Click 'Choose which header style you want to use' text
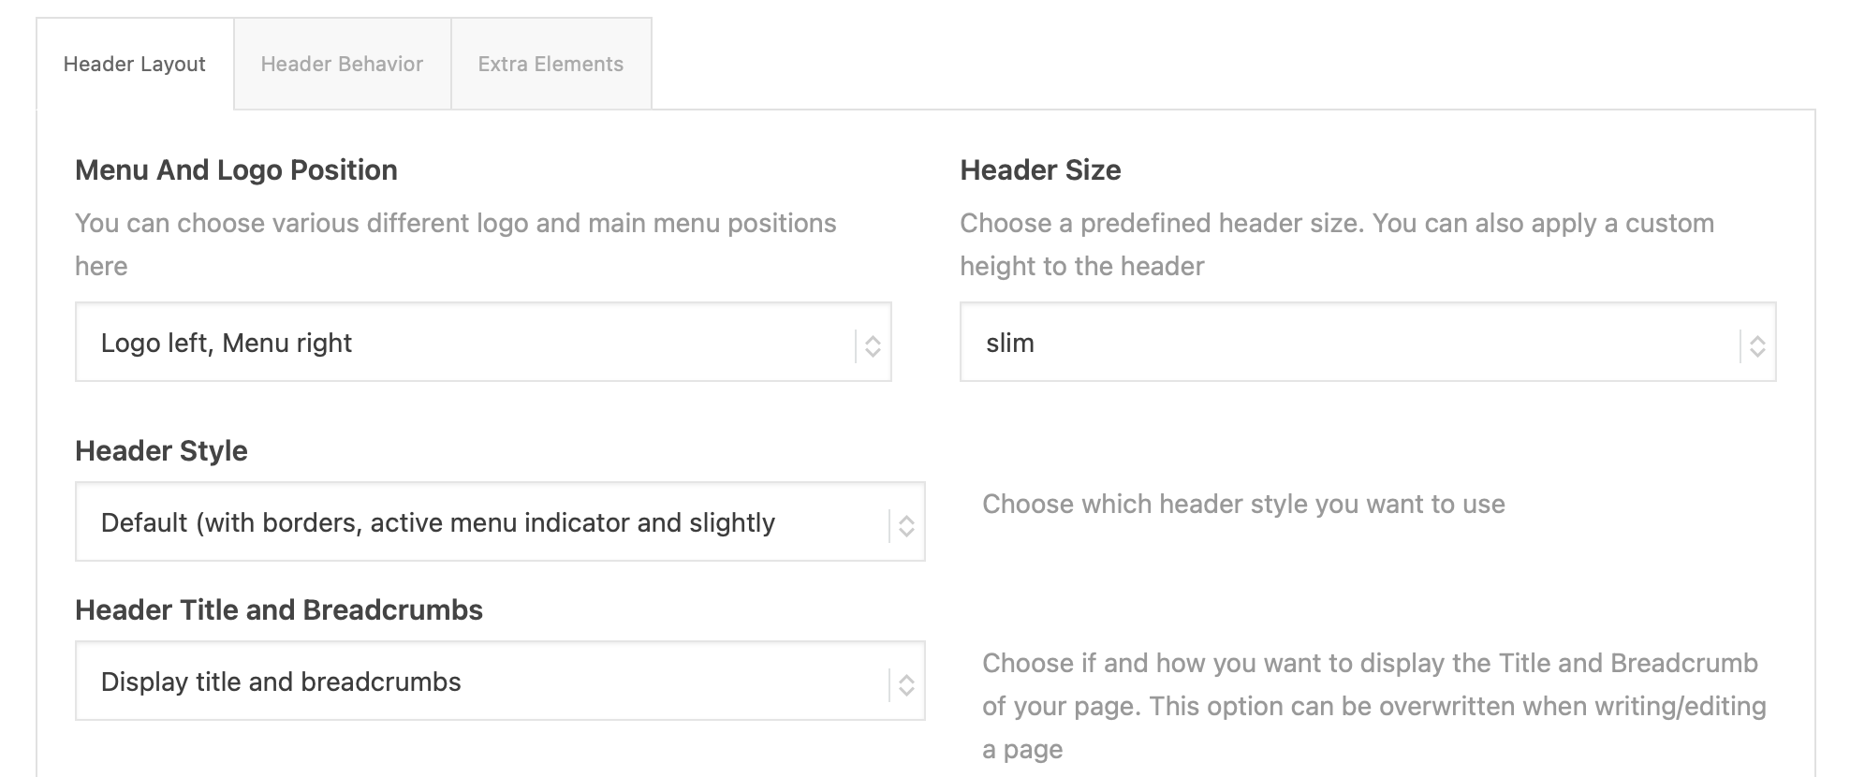 (x=1243, y=504)
